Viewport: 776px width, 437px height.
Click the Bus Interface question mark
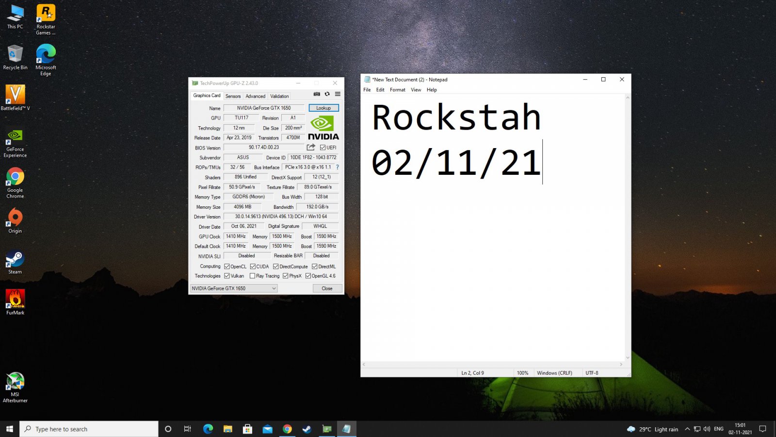pos(338,167)
